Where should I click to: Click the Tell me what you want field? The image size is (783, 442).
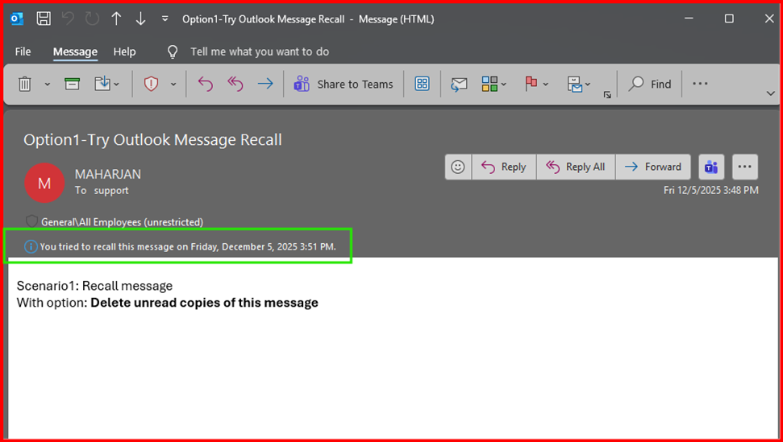259,52
